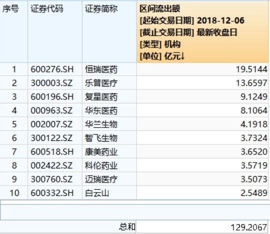Screen dimensions: 270x234
Task: Click stock name 康美药业
Action: click(x=101, y=152)
